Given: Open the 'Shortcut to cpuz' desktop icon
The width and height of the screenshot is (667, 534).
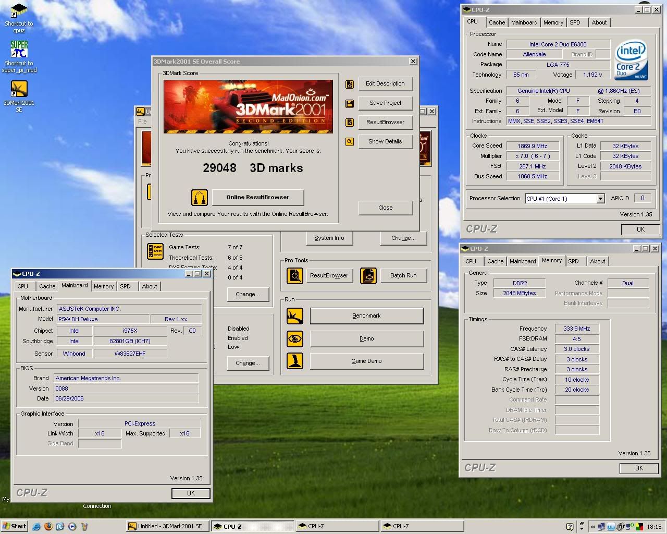Looking at the screenshot, I should pos(19,18).
